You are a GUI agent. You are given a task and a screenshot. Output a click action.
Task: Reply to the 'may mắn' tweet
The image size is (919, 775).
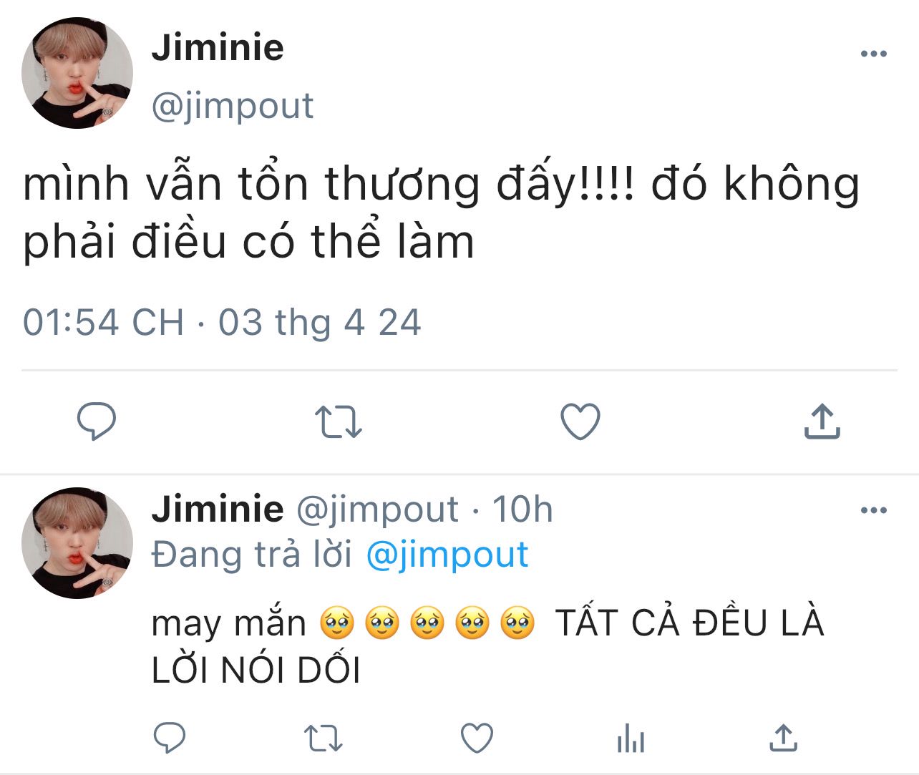[170, 738]
